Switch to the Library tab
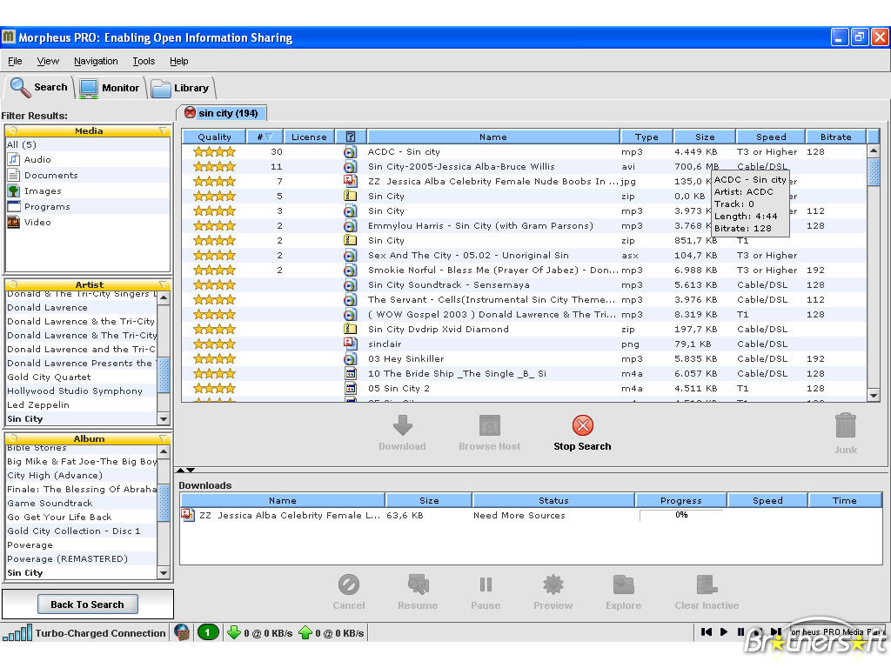Image resolution: width=891 pixels, height=668 pixels. [181, 88]
